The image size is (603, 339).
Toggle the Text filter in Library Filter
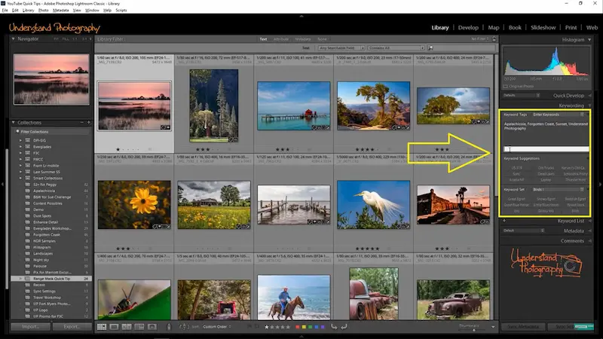[263, 38]
